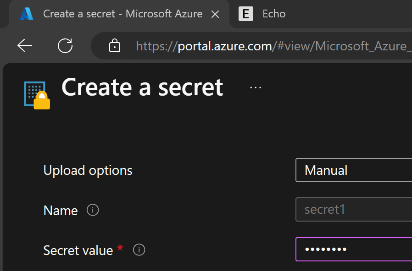View site information via the lock icon
Image resolution: width=412 pixels, height=271 pixels.
[x=115, y=46]
